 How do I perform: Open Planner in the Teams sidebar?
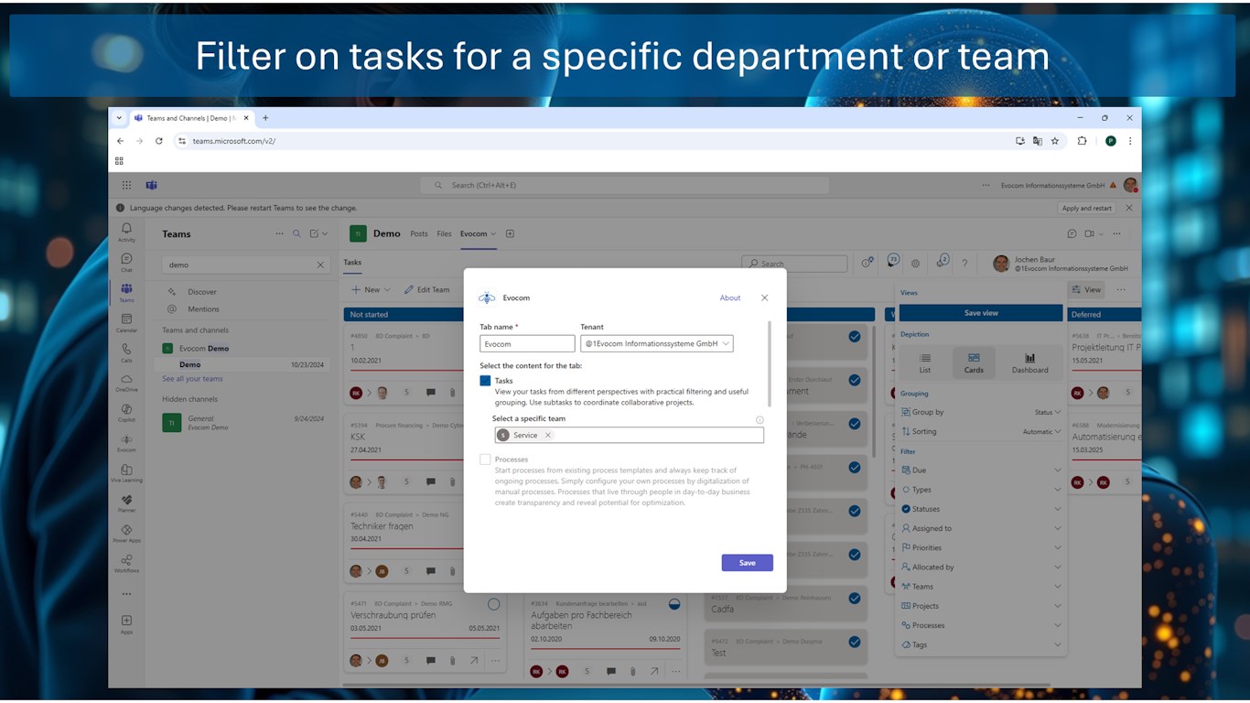(126, 503)
